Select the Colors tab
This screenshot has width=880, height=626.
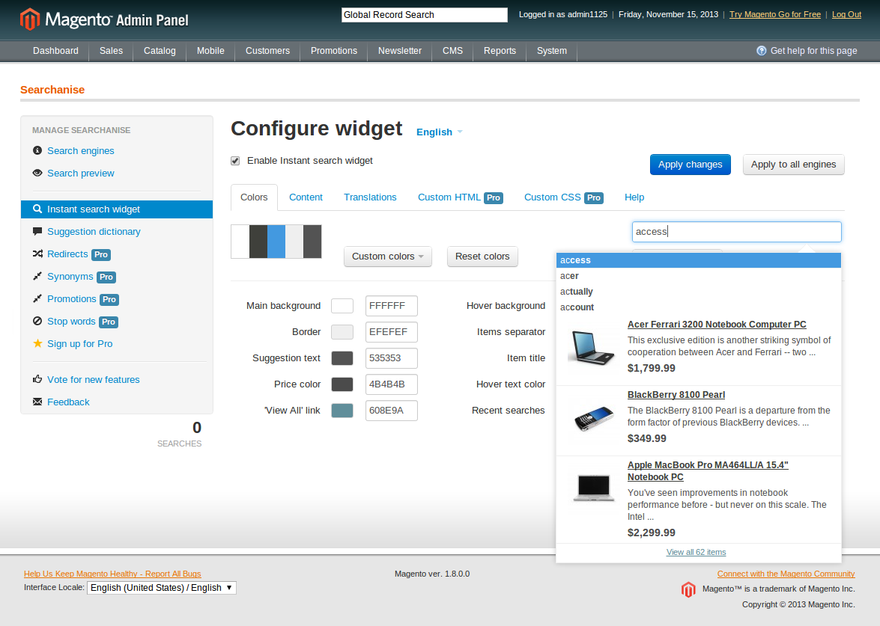[x=254, y=197]
